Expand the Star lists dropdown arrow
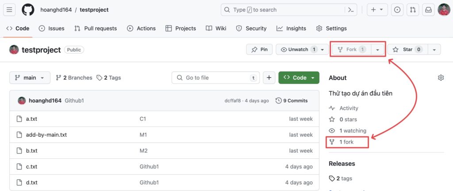Image resolution: width=453 pixels, height=191 pixels. tap(434, 49)
